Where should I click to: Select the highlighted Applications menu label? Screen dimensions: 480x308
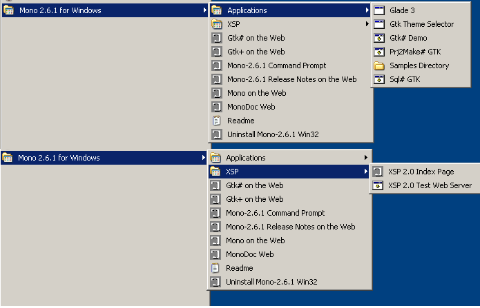point(247,10)
